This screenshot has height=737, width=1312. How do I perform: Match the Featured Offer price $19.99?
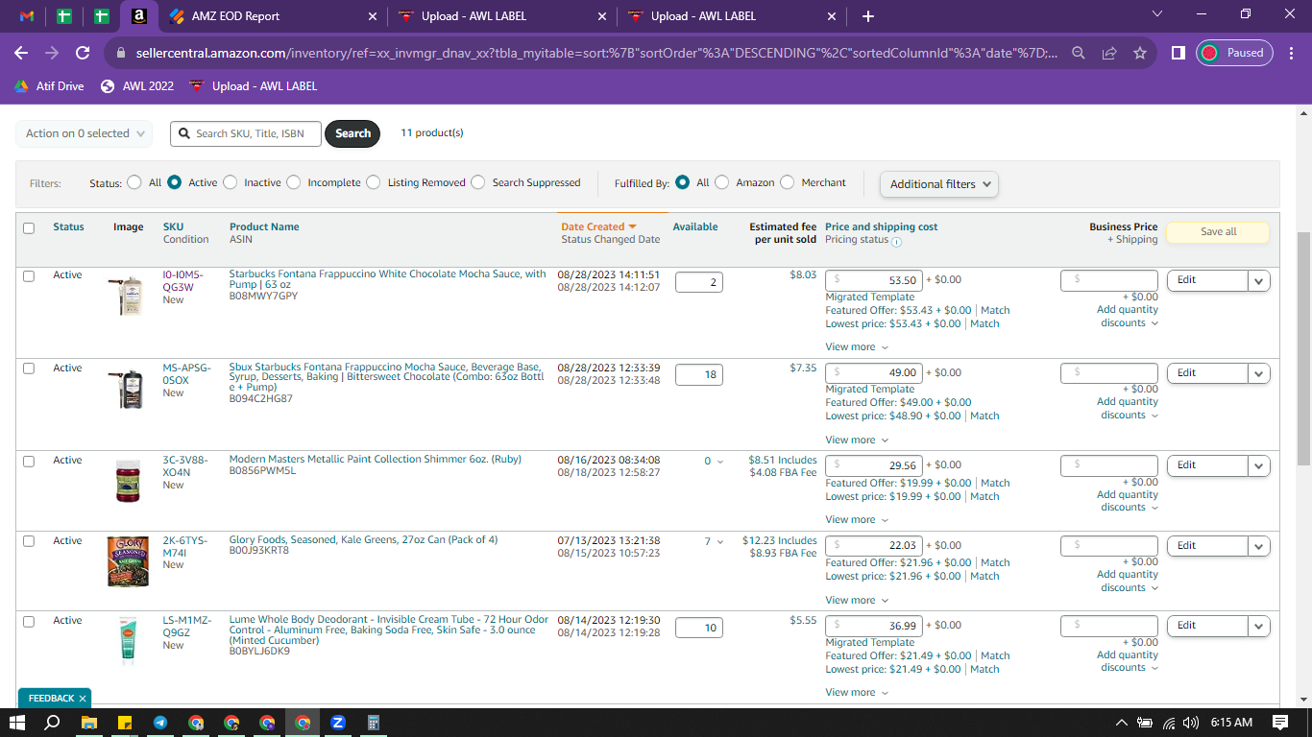pos(995,483)
